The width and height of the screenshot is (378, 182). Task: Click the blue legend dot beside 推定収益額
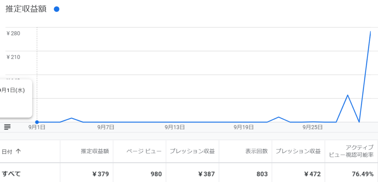coord(56,10)
